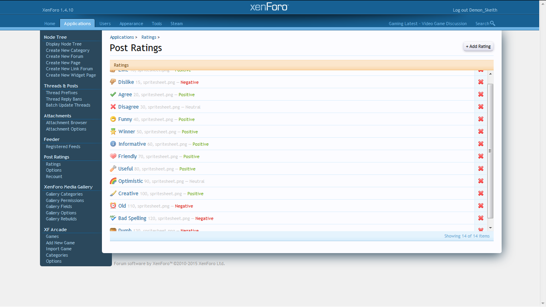Open the Disagree rating entry
This screenshot has height=307, width=546.
[128, 107]
